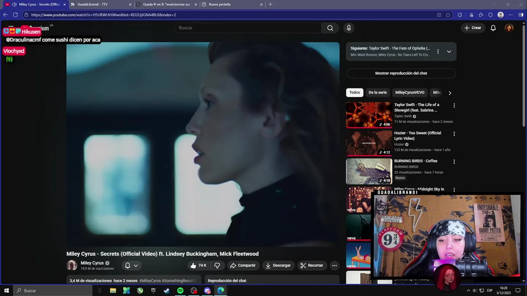Click the browser address bar URL

103,15
